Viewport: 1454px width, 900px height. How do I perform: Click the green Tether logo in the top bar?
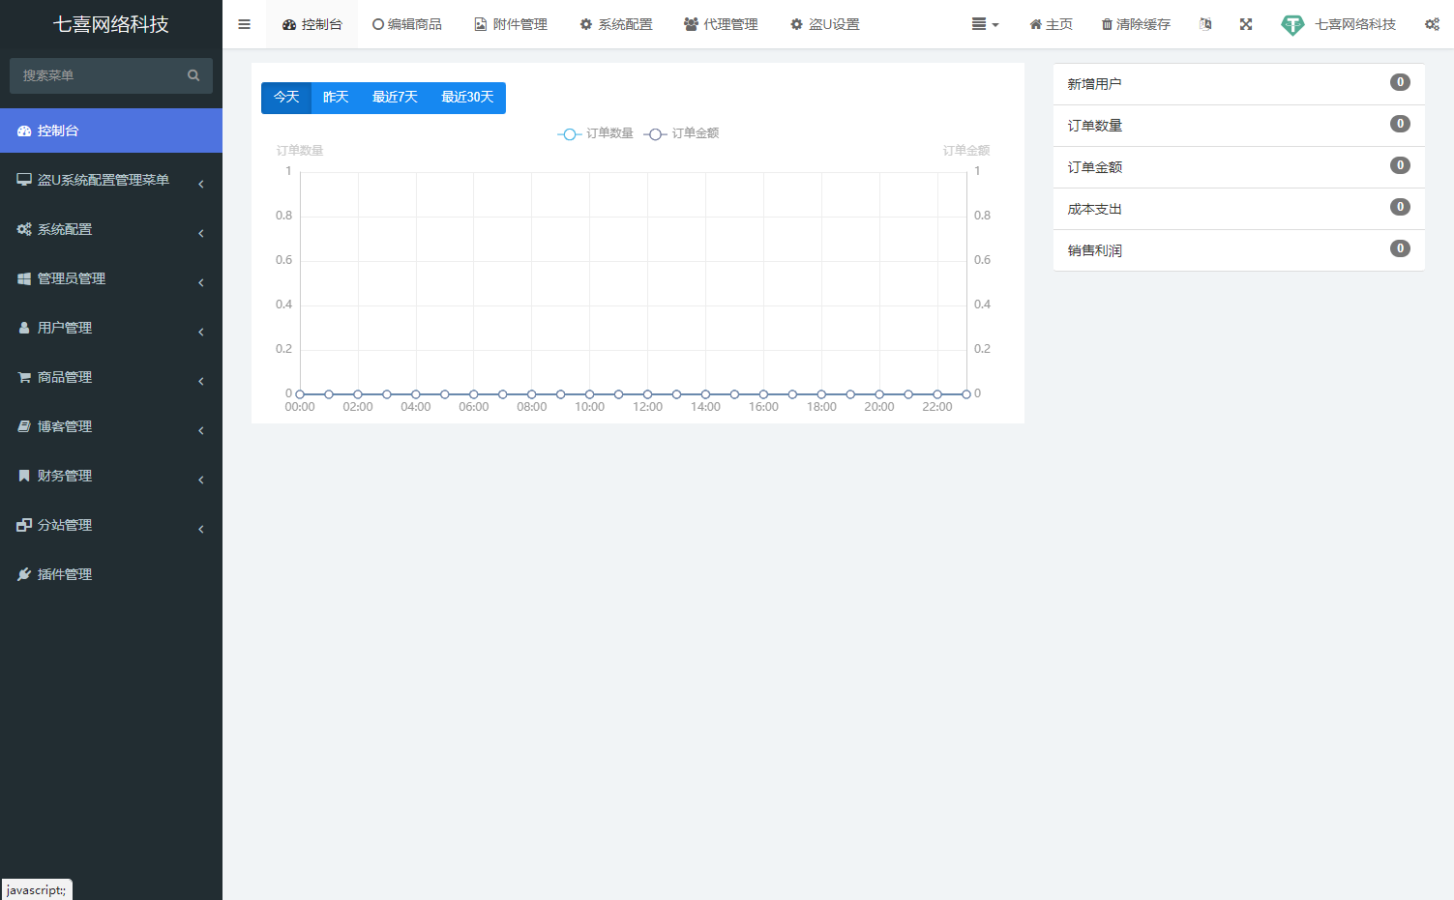click(x=1292, y=24)
